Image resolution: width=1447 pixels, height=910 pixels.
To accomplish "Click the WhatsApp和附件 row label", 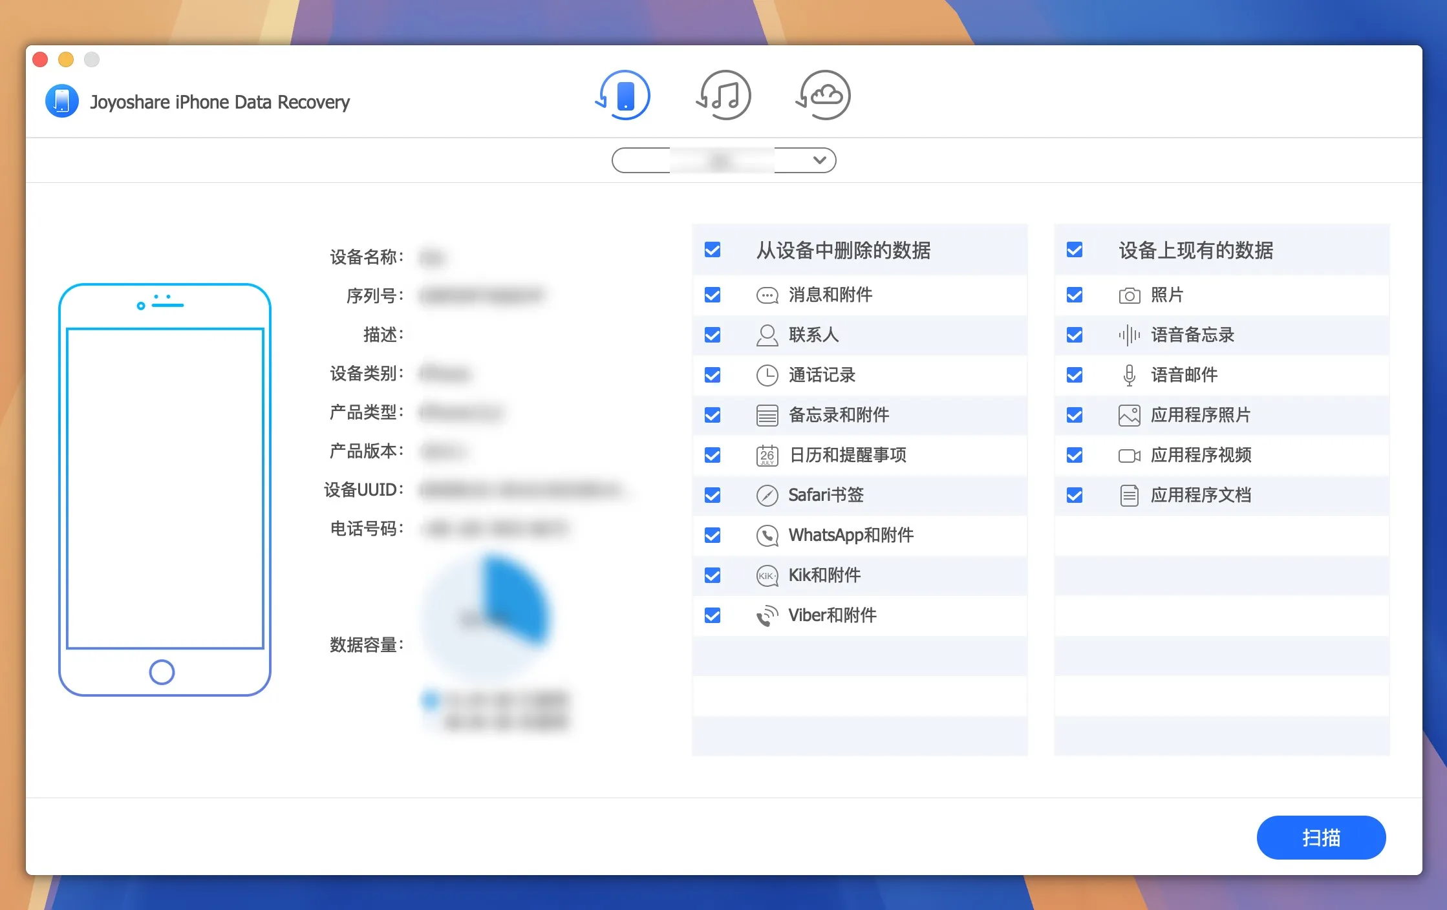I will pos(851,535).
